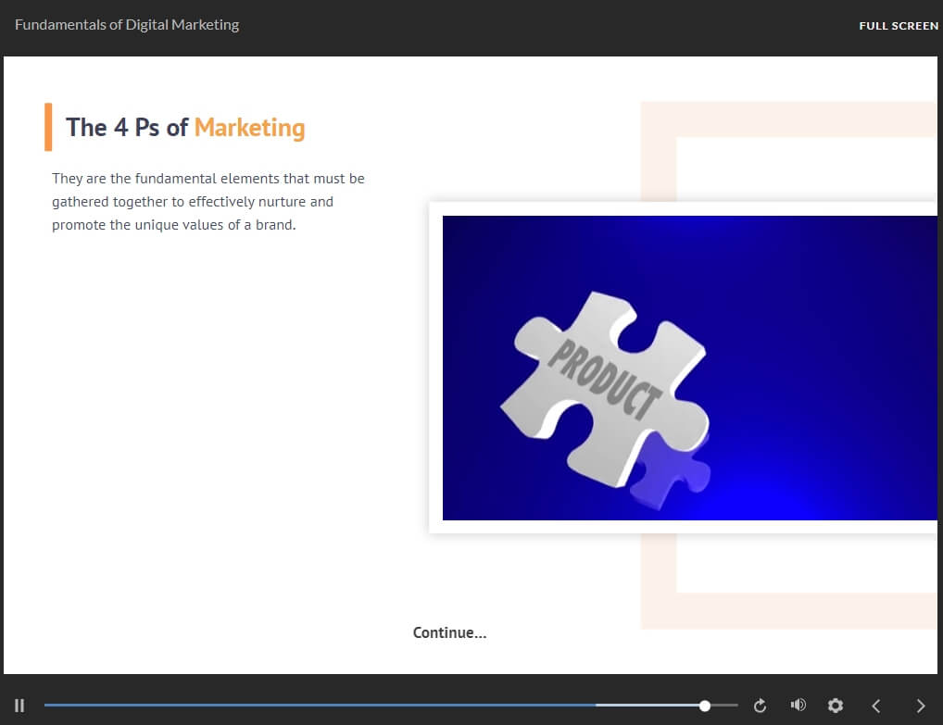Click the paragraph about fundamental elements

click(208, 202)
